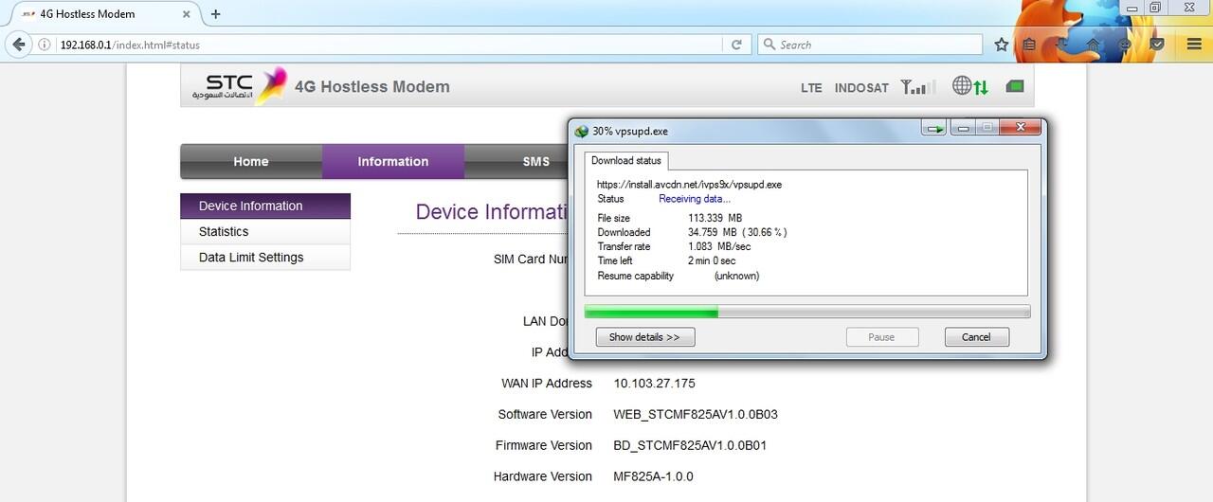Screen dimensions: 1213x502
Task: Save page to Pocket icon
Action: (x=1157, y=45)
